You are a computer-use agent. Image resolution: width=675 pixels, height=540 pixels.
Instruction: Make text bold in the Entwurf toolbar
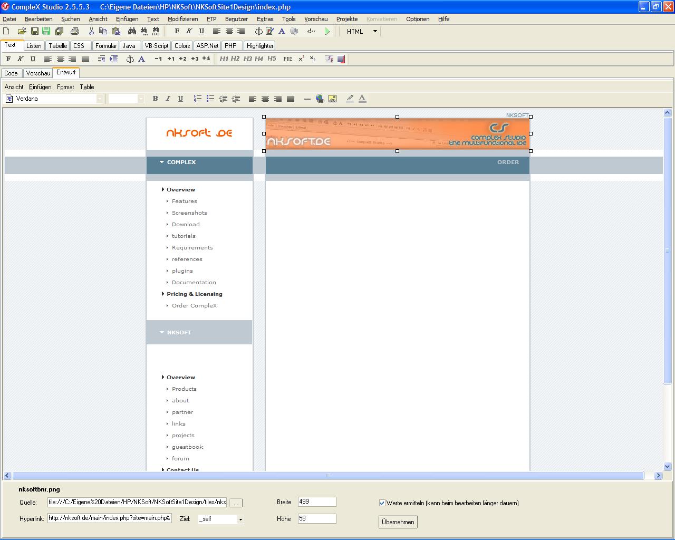(x=155, y=99)
